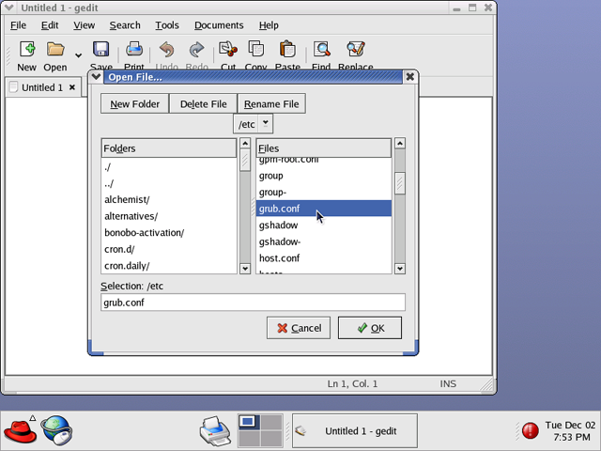Click the Files list scrollbar down arrow
Screen dimensions: 601x451
coord(399,268)
